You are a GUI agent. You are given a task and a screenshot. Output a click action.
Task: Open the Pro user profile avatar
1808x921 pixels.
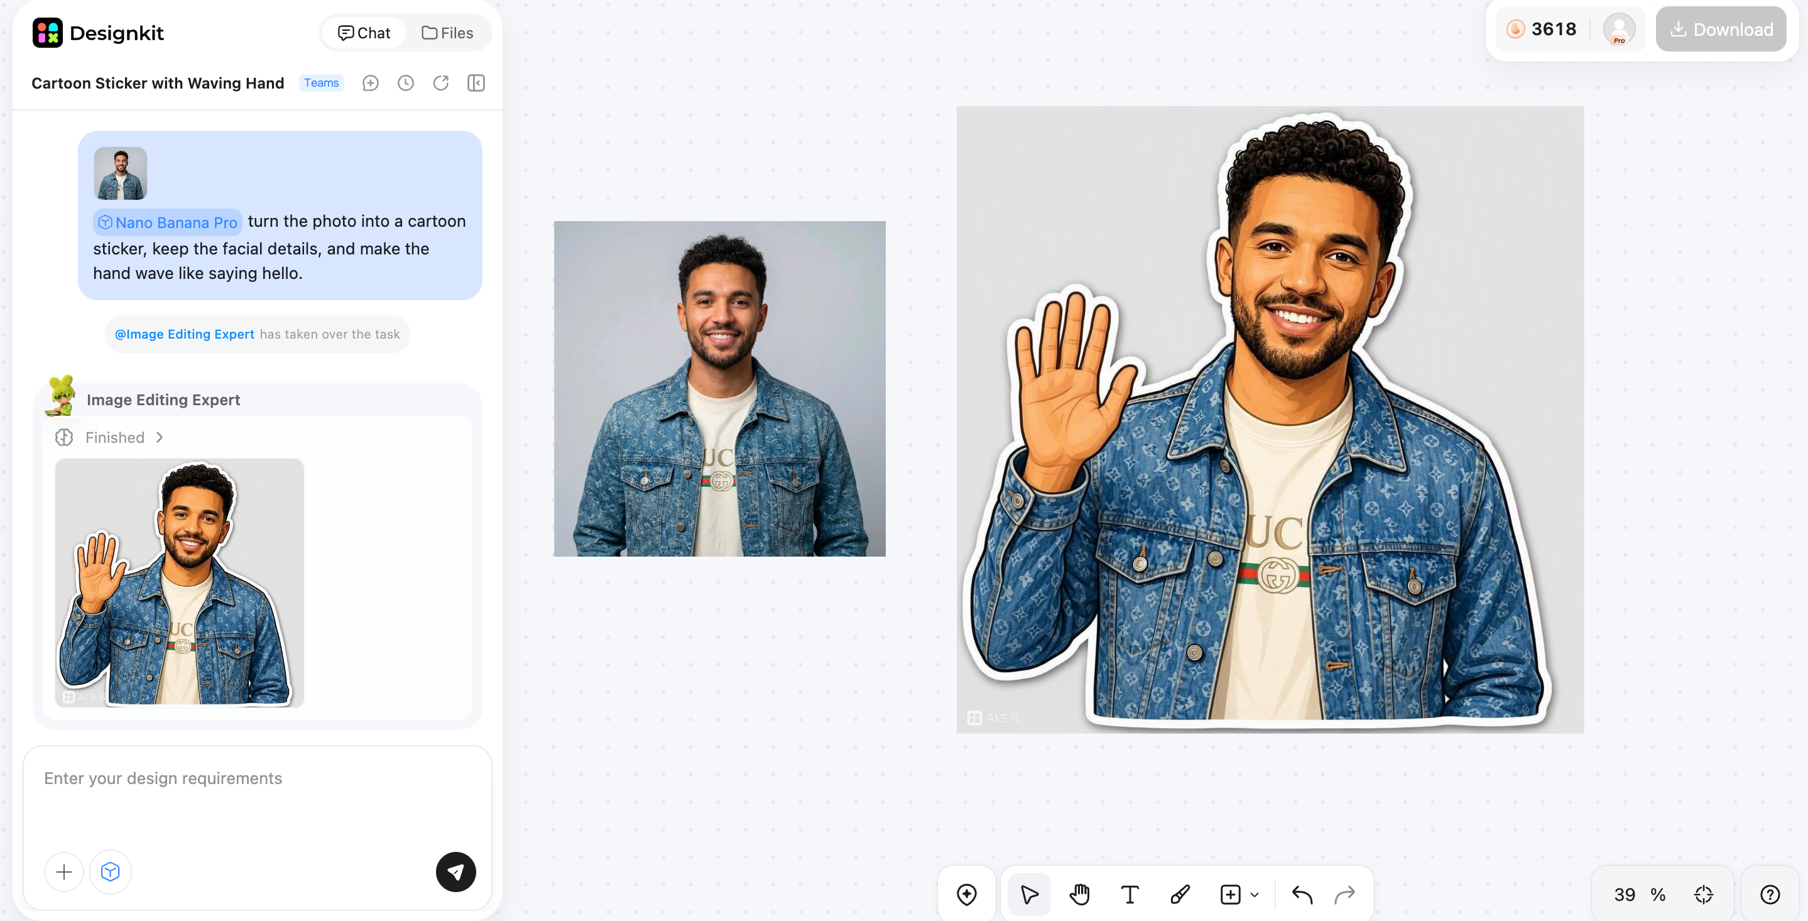pyautogui.click(x=1619, y=30)
